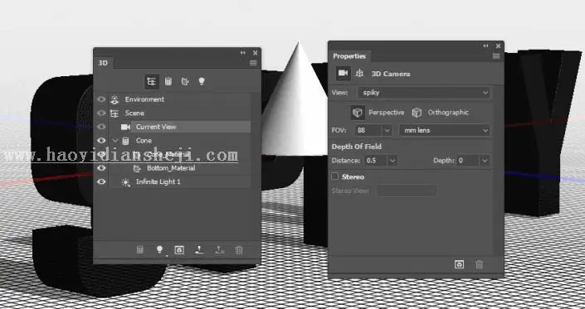Open the 3D panel flyout menu
Viewport: 585px width, 309px height.
pyautogui.click(x=253, y=63)
